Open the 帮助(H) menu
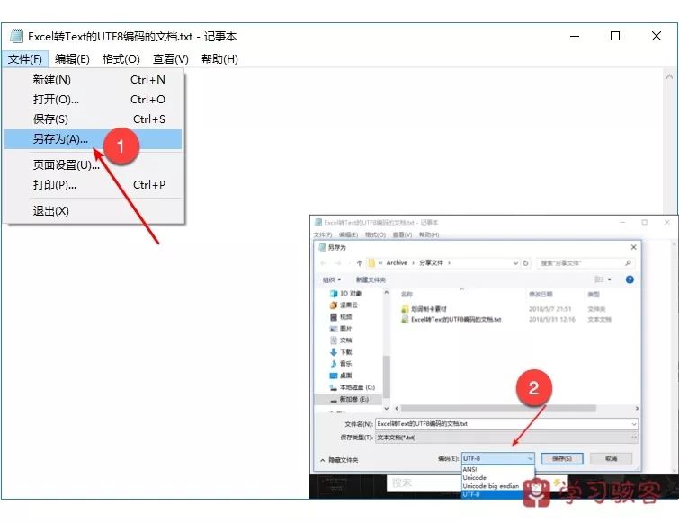 pyautogui.click(x=219, y=58)
